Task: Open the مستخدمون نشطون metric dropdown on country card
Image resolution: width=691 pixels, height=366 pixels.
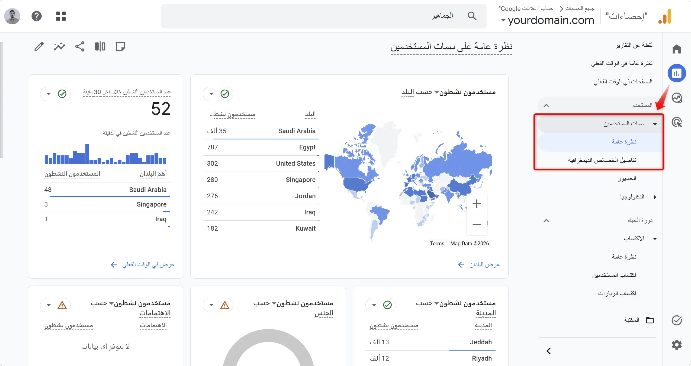Action: pos(436,93)
